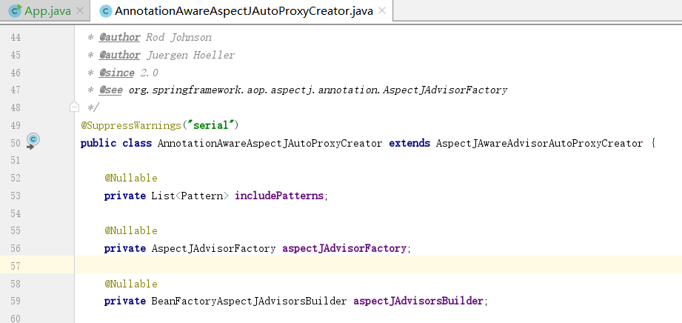Click the @Nullable annotation on line 52
Screen dimensions: 682x323
pyautogui.click(x=131, y=178)
